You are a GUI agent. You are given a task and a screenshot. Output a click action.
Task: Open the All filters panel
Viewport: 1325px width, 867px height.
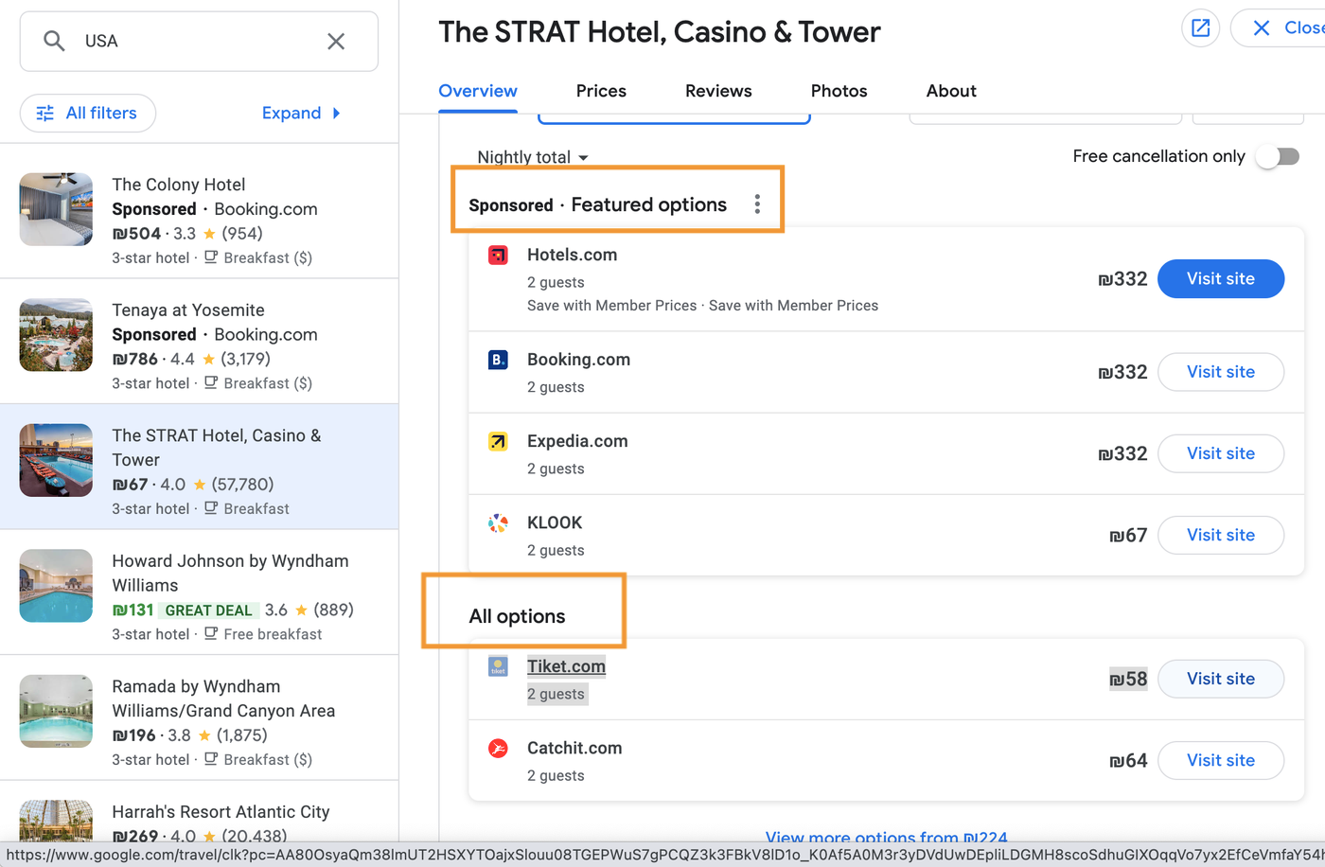(88, 113)
